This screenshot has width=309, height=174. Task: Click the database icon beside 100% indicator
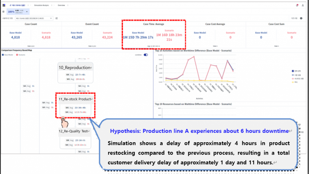point(3,12)
